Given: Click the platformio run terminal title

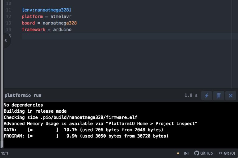Looking at the screenshot, I should [23, 95].
